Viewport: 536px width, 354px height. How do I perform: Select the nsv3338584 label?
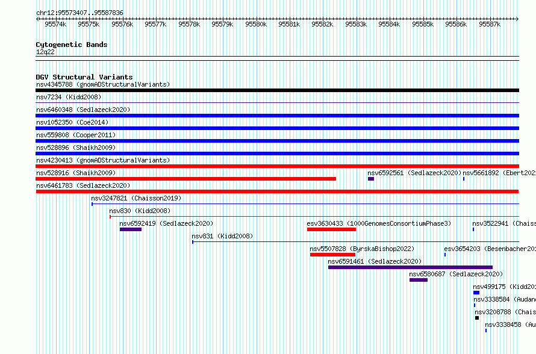pyautogui.click(x=505, y=299)
